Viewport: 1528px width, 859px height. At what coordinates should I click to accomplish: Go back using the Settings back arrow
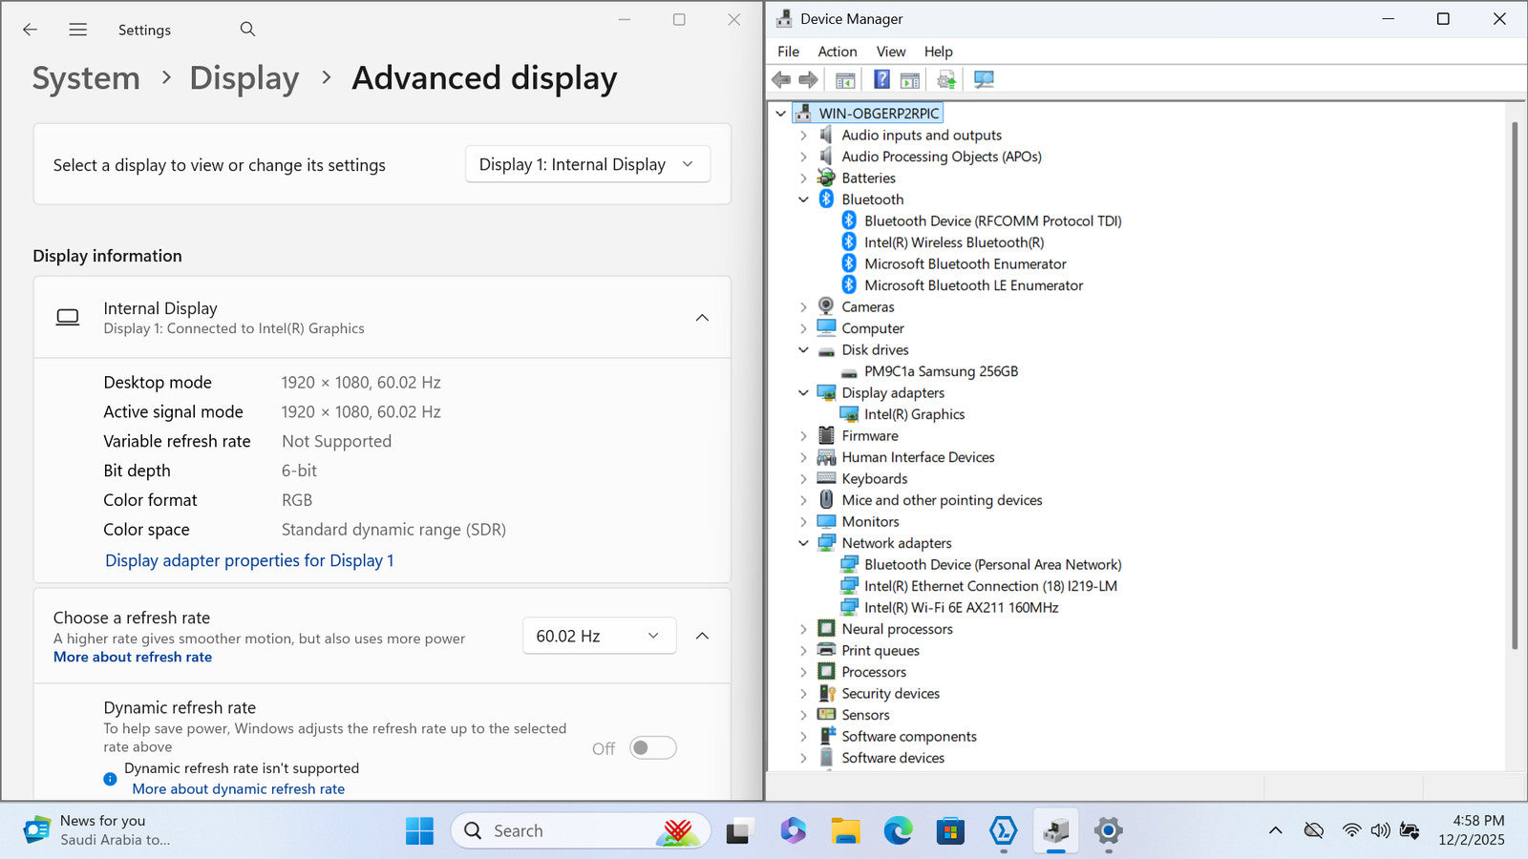click(x=31, y=30)
